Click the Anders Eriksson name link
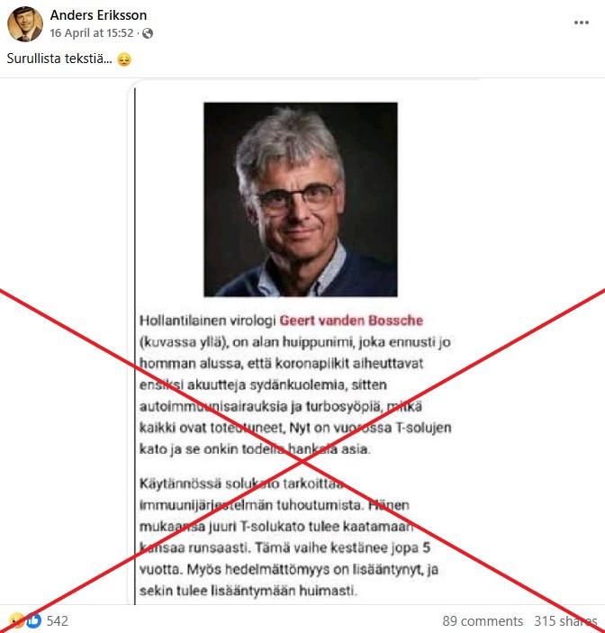Image resolution: width=605 pixels, height=633 pixels. pos(98,15)
